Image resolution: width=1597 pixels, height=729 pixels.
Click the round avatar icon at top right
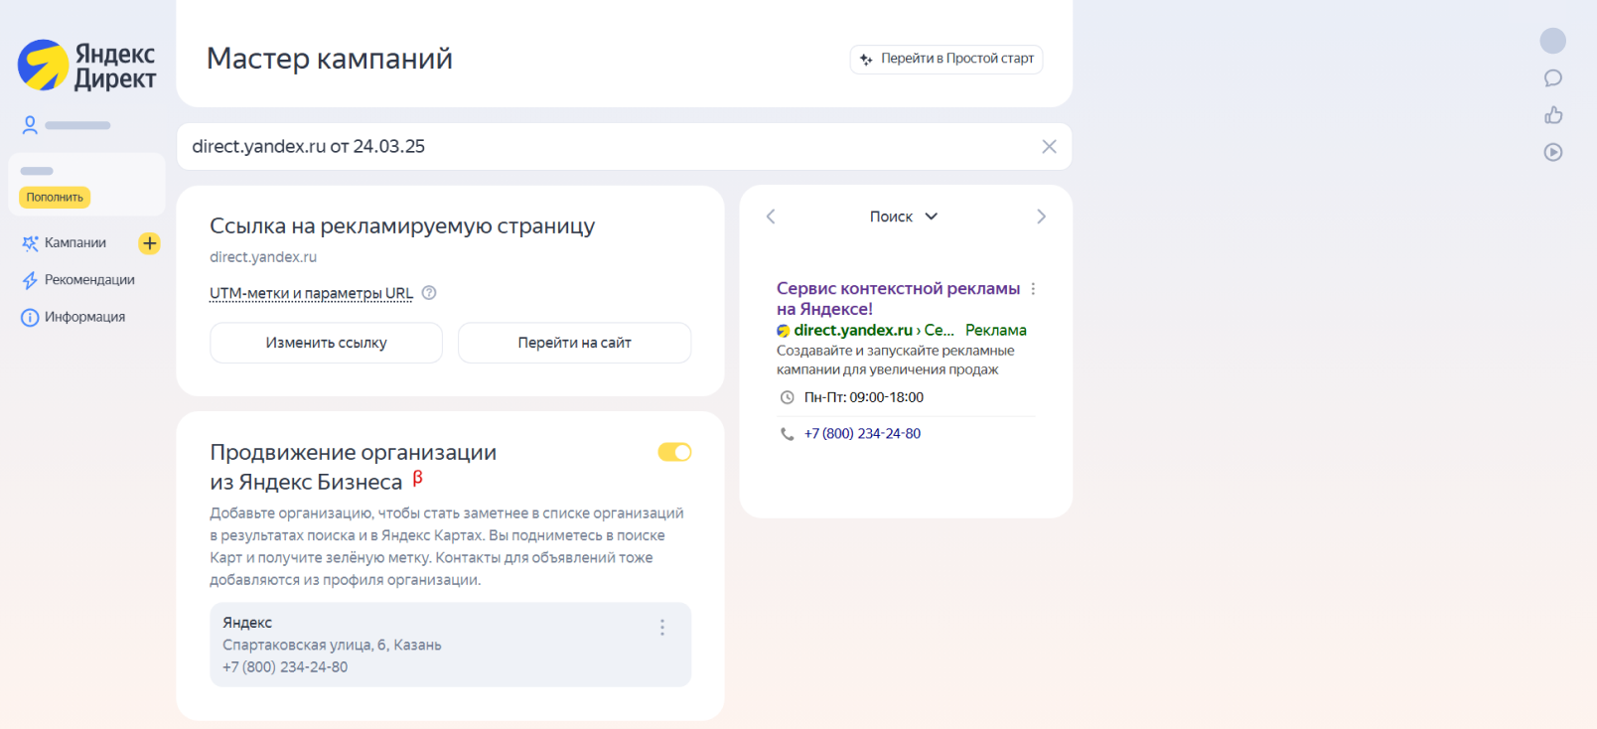[x=1553, y=41]
